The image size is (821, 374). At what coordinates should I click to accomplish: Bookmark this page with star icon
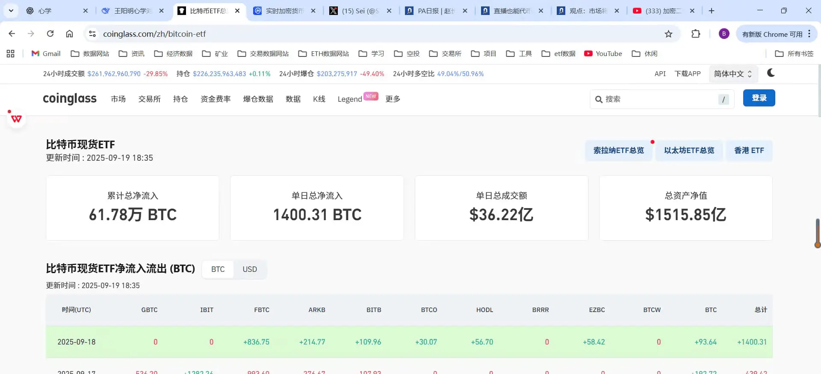(x=668, y=34)
